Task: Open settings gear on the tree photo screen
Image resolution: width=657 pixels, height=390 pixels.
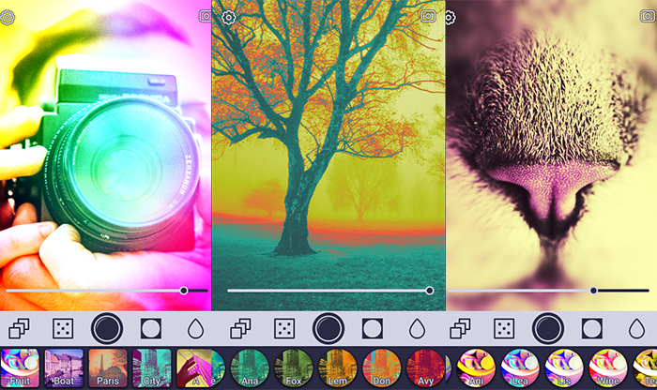Action: tap(228, 17)
